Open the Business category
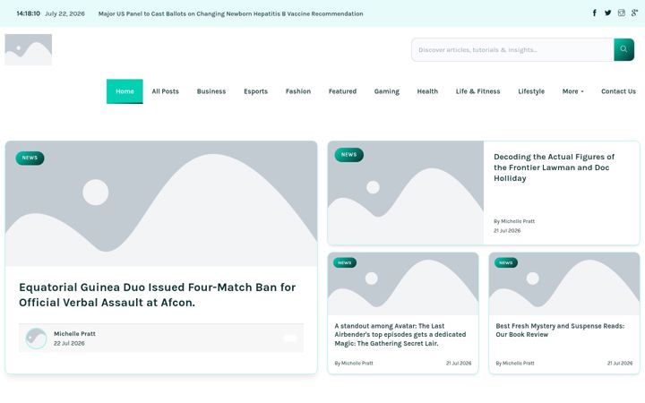This screenshot has height=403, width=645. click(211, 91)
